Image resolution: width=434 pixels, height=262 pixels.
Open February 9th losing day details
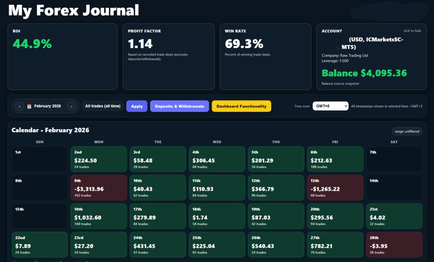click(99, 188)
